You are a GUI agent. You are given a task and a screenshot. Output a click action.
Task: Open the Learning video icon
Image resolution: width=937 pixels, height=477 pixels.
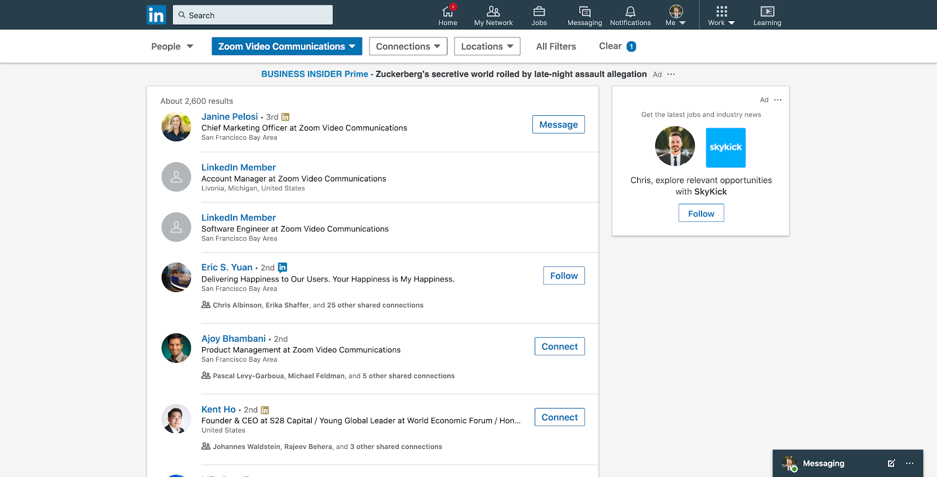[767, 15]
